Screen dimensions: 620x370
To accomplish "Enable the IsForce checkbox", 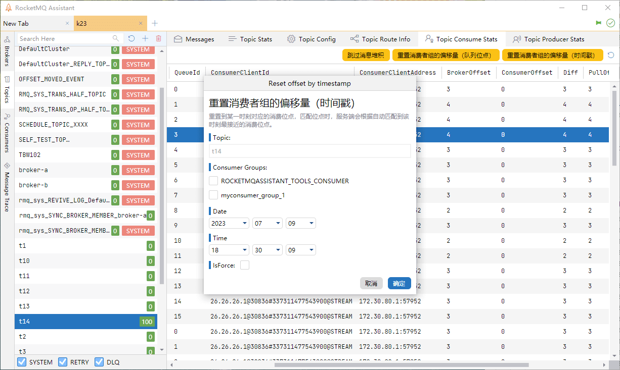I will [245, 265].
